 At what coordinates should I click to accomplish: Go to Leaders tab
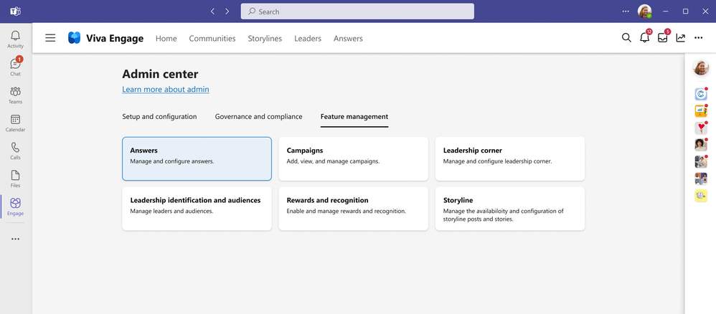[x=308, y=38]
